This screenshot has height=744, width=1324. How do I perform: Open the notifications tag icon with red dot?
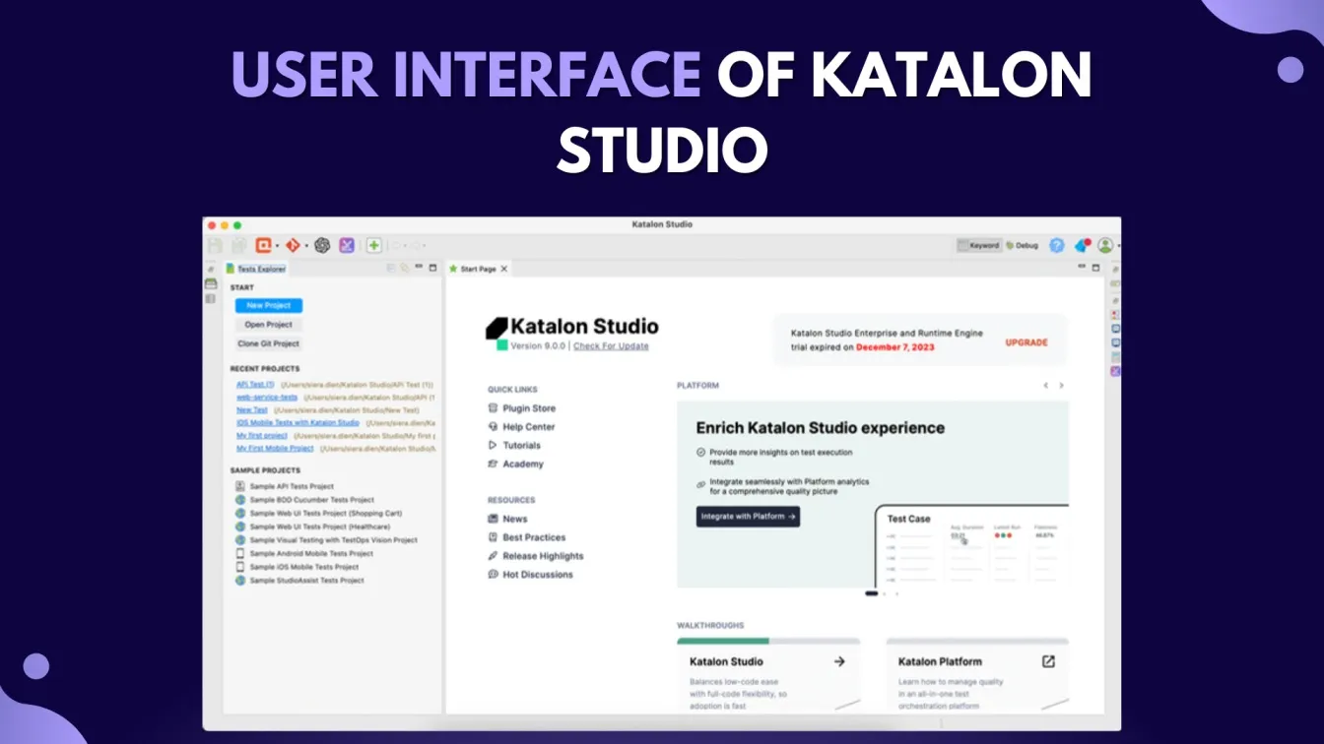point(1083,245)
